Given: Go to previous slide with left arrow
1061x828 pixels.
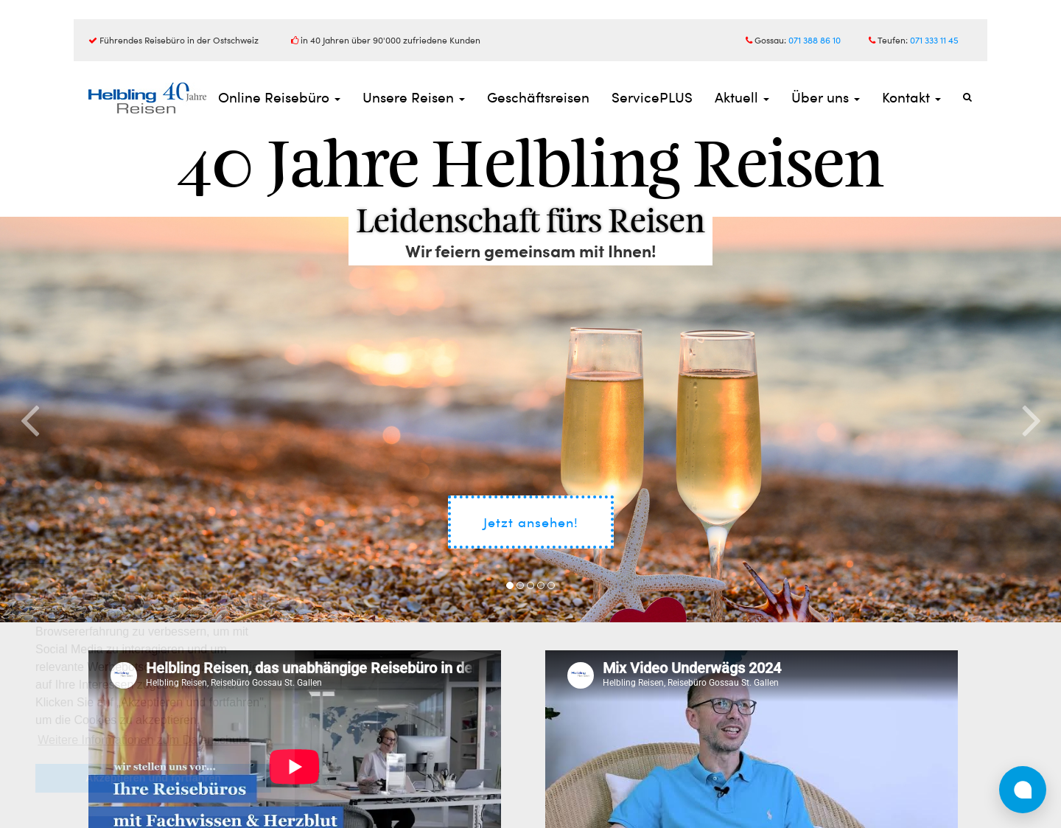Looking at the screenshot, I should click(30, 421).
